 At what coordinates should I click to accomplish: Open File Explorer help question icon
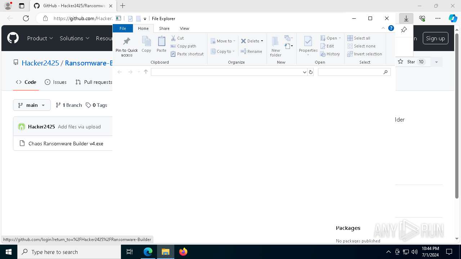(391, 28)
